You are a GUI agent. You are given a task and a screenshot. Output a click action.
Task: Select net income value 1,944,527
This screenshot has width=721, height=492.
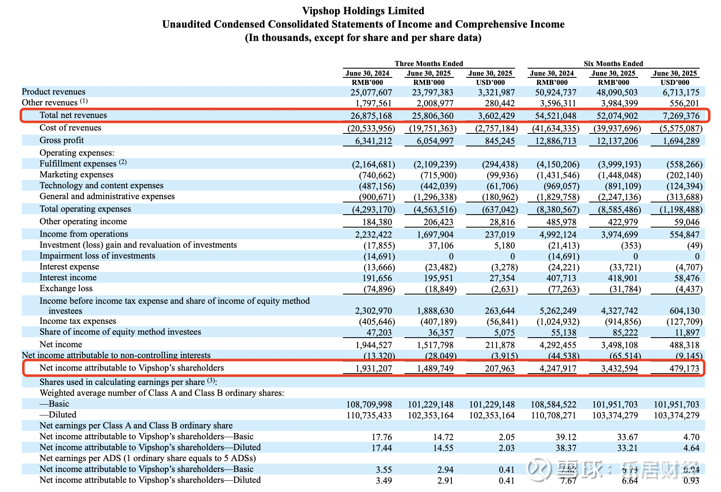click(373, 345)
